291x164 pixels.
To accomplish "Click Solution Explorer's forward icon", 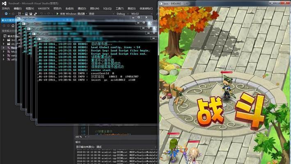I will click(8, 26).
